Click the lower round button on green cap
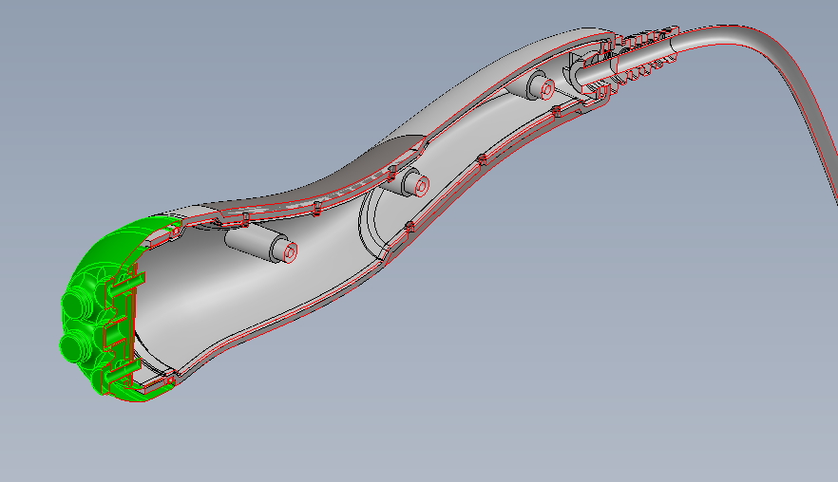 (74, 343)
